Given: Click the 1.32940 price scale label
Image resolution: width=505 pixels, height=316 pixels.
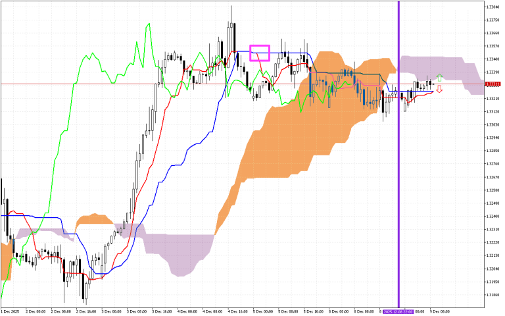Looking at the screenshot, I should [493, 138].
